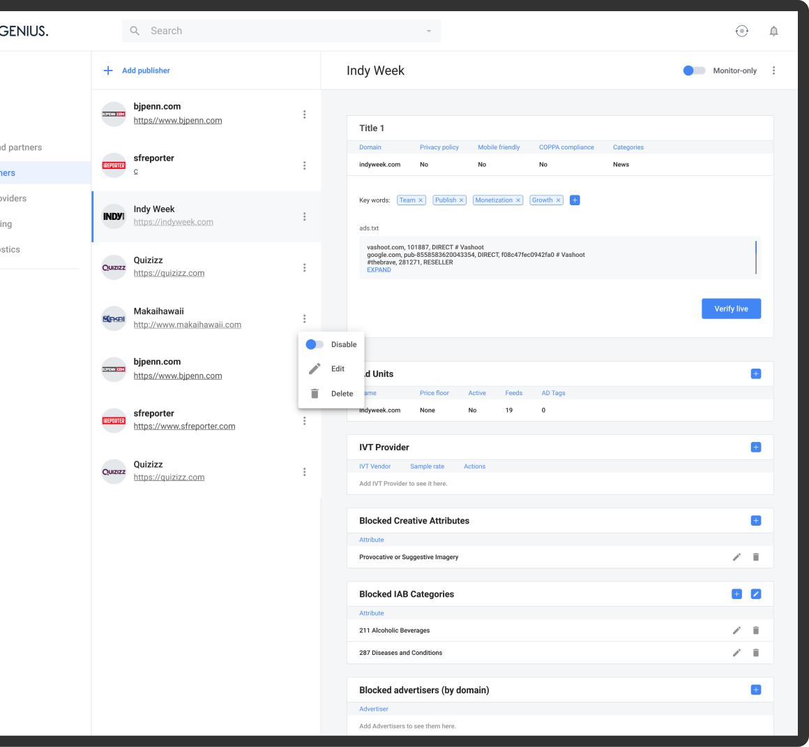Toggle the Disable switch in popup menu
Viewport: 809px width, 747px height.
(315, 345)
